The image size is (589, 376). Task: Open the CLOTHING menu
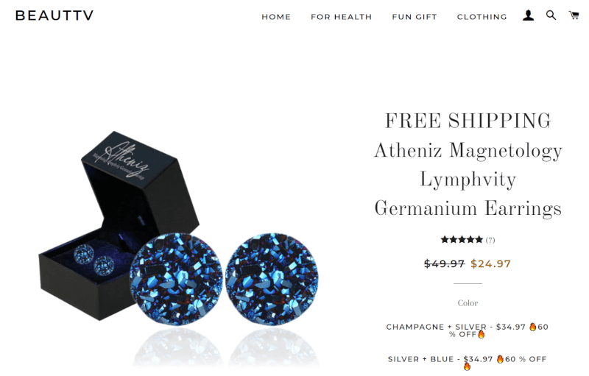pos(482,17)
